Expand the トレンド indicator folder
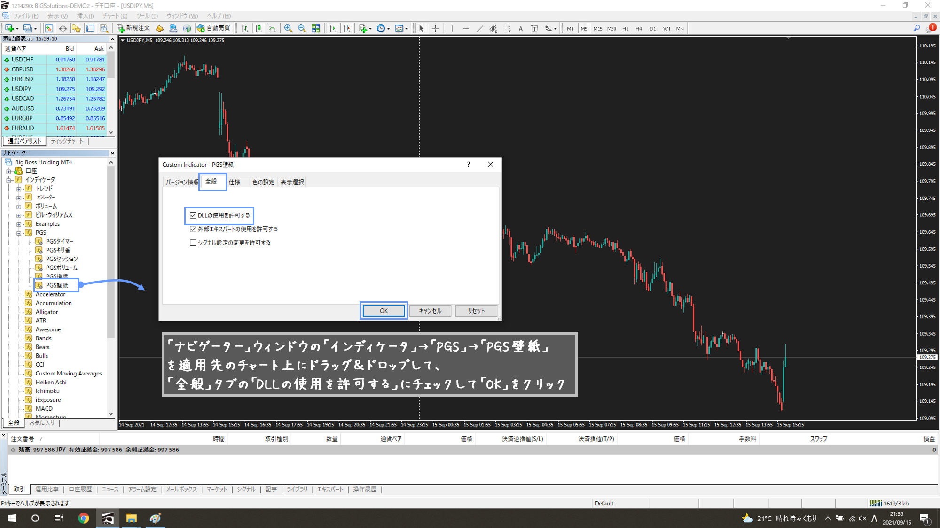This screenshot has height=528, width=940. [x=19, y=189]
